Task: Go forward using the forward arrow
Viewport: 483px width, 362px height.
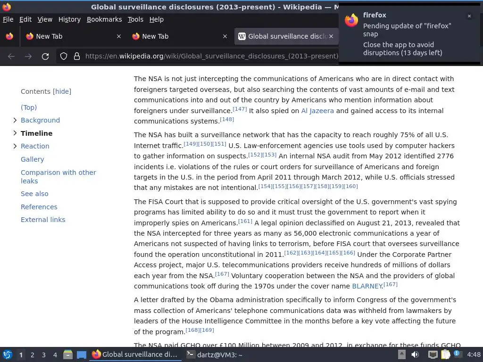Action: (28, 57)
